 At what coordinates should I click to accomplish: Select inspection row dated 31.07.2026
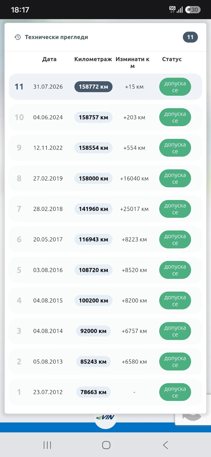click(x=105, y=87)
